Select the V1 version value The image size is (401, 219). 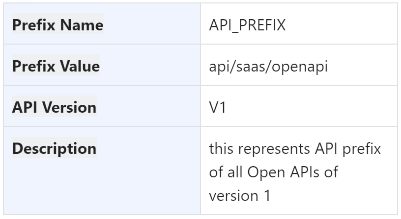click(217, 107)
